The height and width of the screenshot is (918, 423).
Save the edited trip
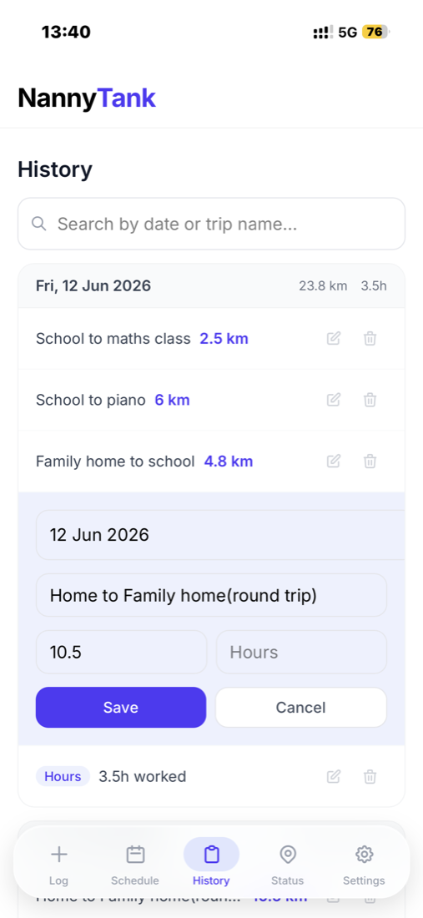[121, 707]
